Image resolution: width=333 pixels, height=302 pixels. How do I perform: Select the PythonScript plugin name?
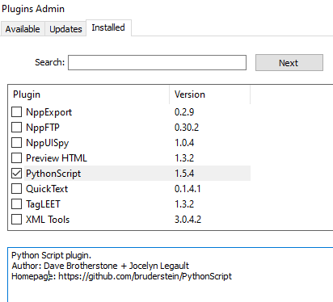tap(53, 174)
